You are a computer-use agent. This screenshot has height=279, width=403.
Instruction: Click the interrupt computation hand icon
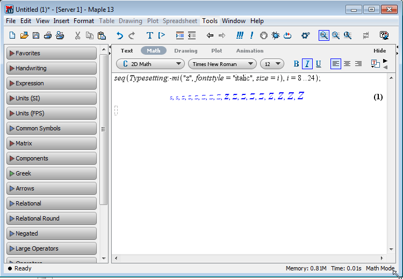click(x=264, y=35)
